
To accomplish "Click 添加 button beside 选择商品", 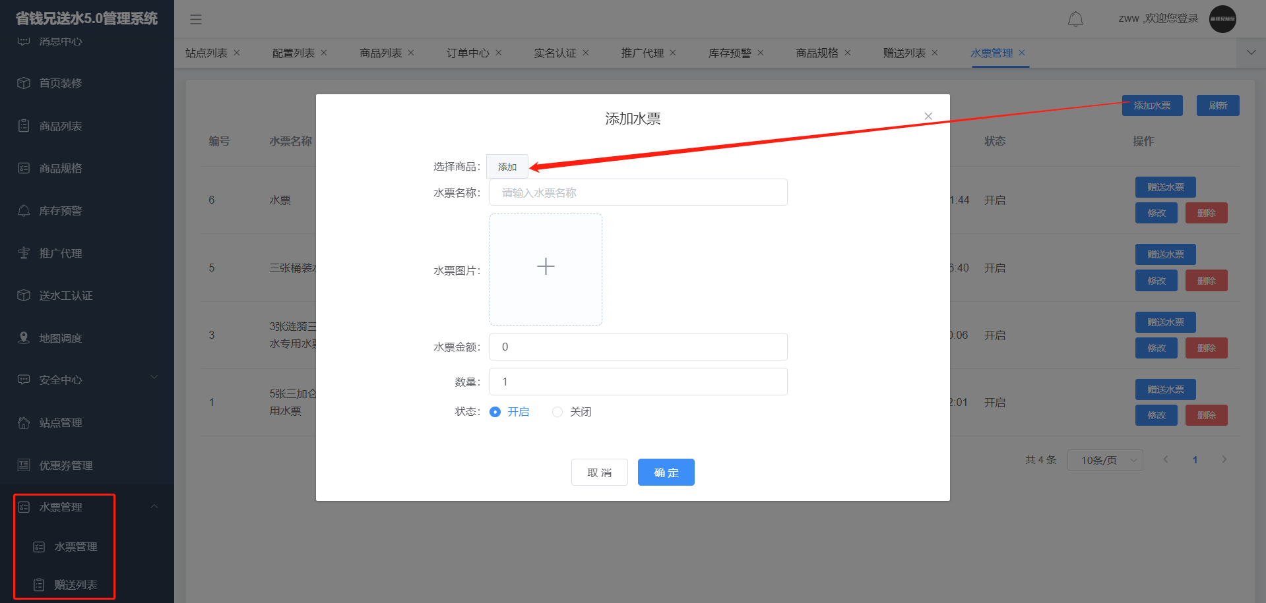I will (x=507, y=167).
